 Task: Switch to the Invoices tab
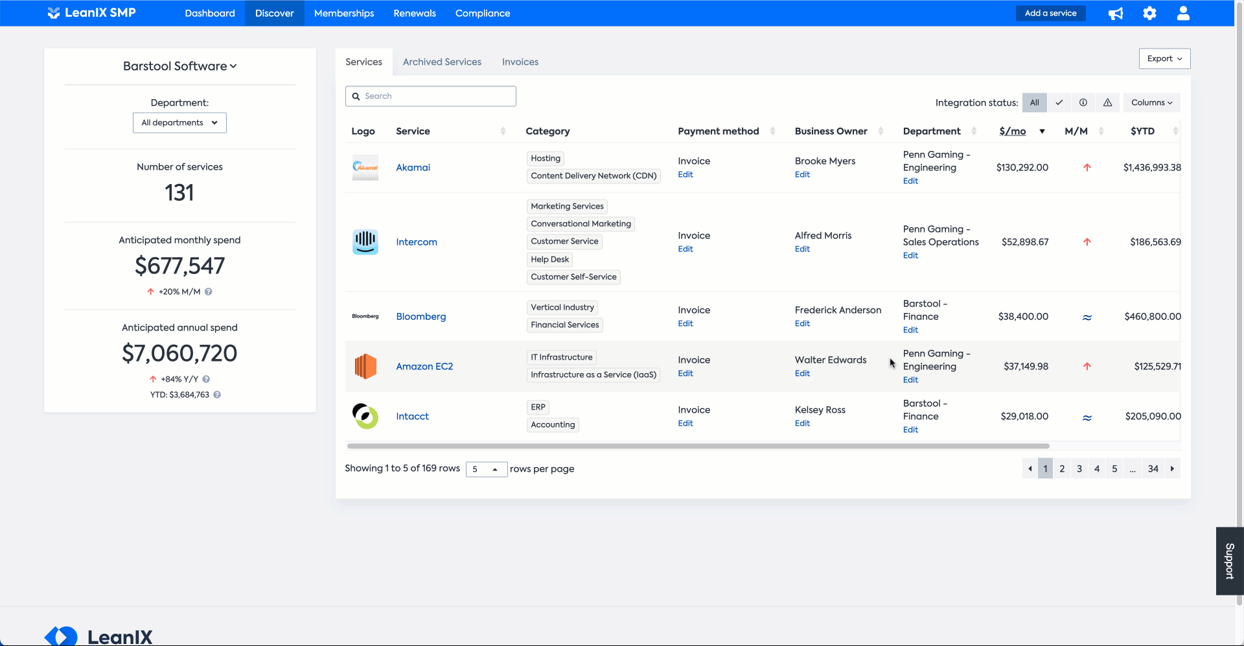(520, 62)
